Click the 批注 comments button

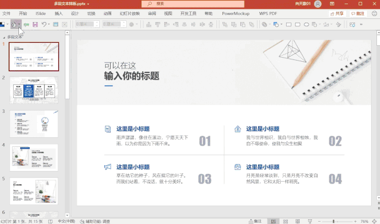point(358,14)
